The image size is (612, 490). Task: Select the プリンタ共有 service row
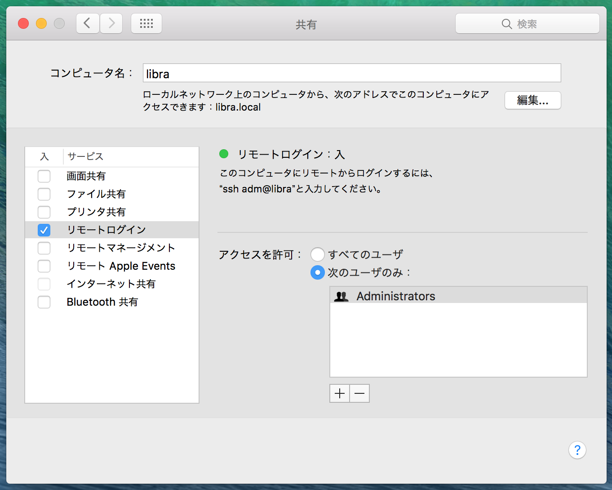[112, 212]
